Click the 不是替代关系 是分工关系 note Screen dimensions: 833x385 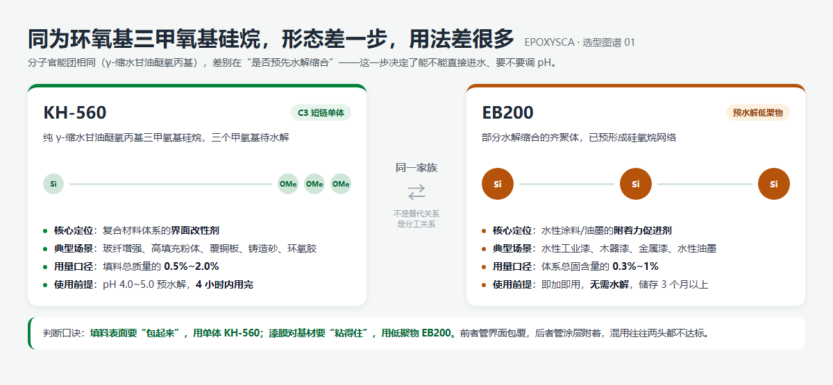click(416, 219)
